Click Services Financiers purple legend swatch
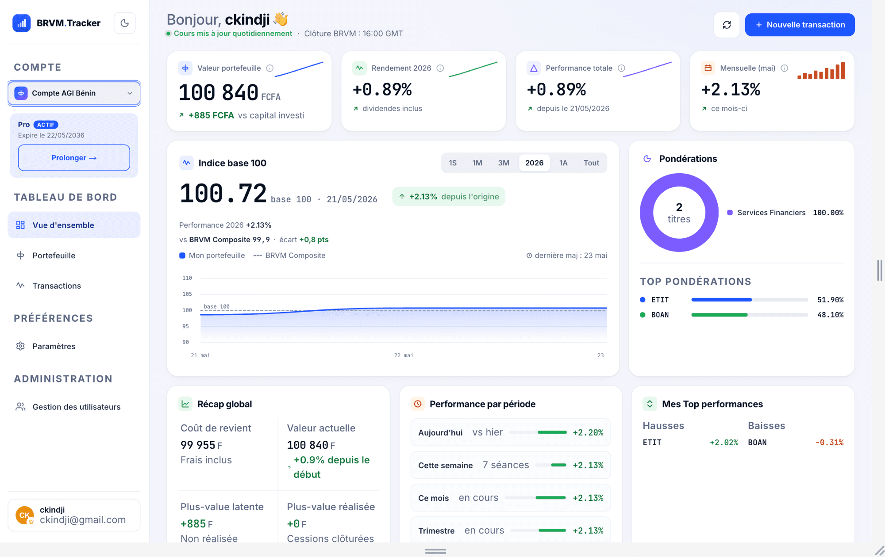Screen dimensions: 885x557 tap(730, 213)
